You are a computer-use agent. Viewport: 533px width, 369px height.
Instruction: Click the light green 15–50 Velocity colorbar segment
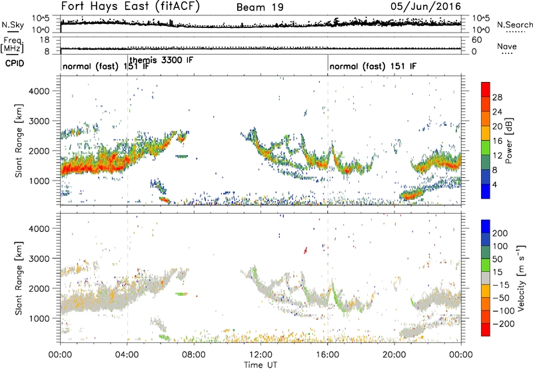(486, 265)
